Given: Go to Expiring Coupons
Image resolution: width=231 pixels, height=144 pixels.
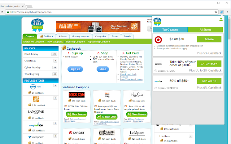Looking at the screenshot, I should [75, 42].
